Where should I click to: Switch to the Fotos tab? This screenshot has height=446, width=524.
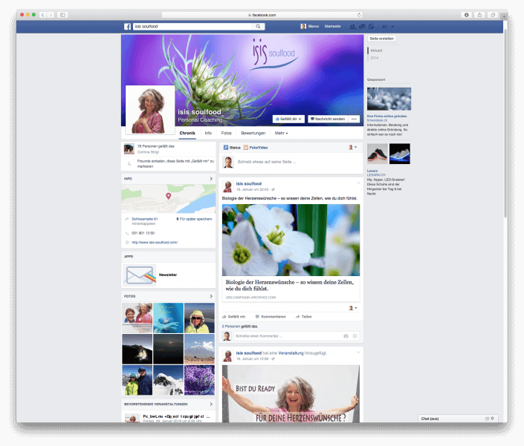coord(226,133)
